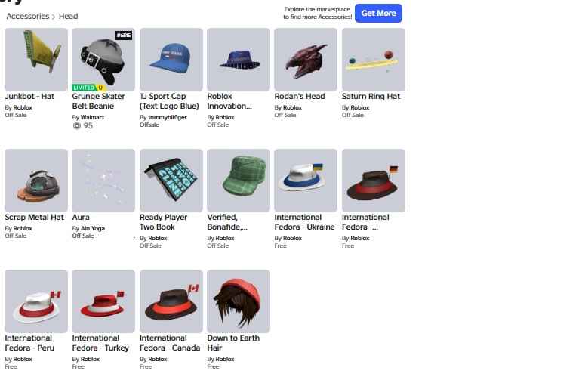This screenshot has width=582, height=380.
Task: Click the International Fedora - Ukraine title
Action: (x=304, y=222)
